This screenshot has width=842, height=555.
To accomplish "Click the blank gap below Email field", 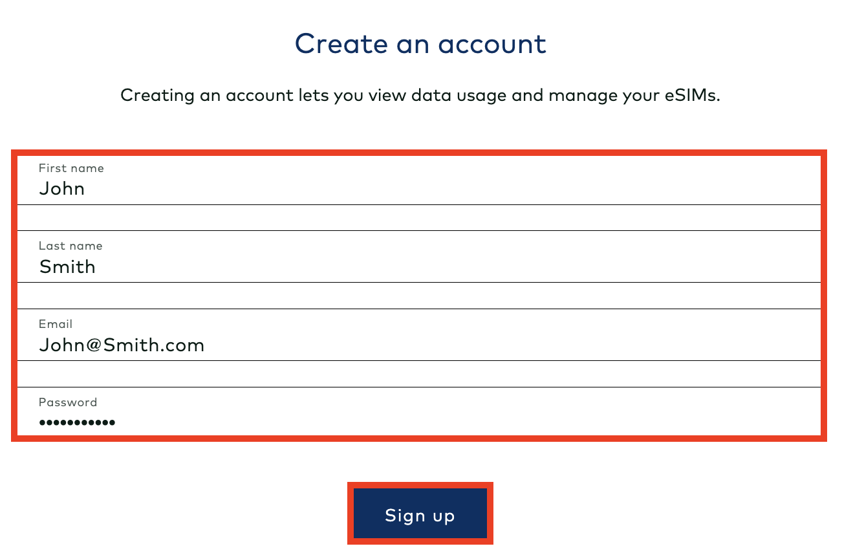I will [x=419, y=374].
